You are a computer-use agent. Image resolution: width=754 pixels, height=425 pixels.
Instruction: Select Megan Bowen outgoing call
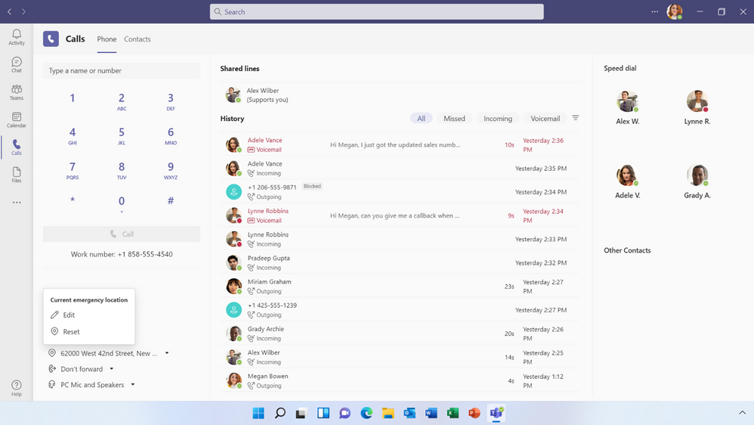pos(400,380)
